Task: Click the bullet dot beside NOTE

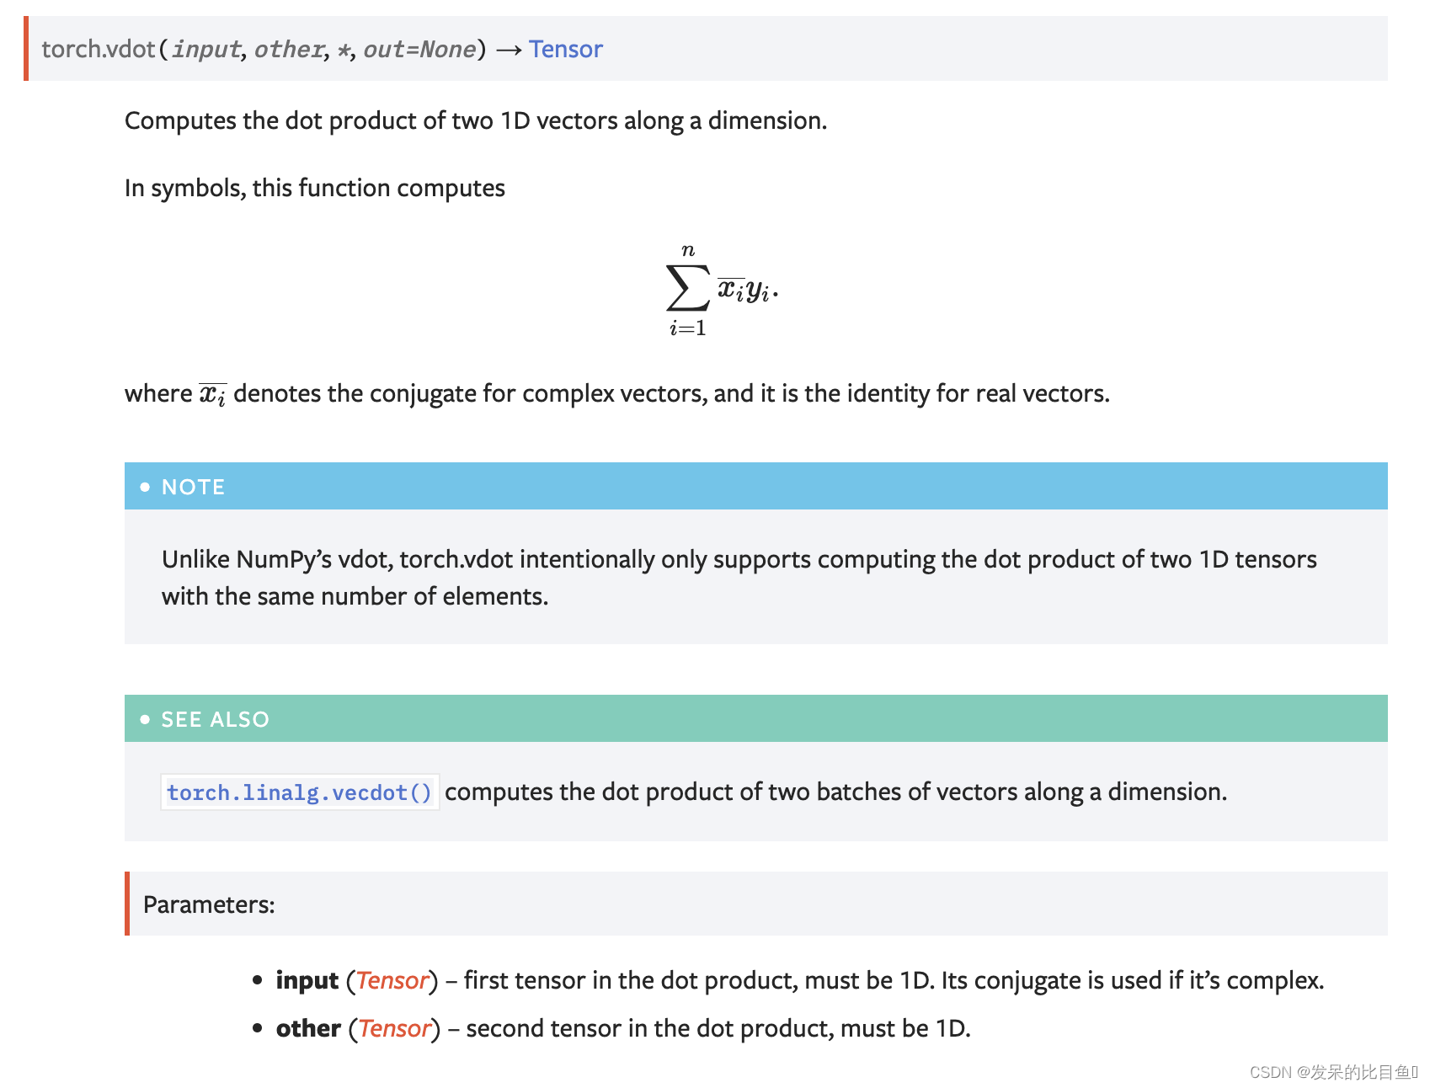Action: [x=145, y=487]
